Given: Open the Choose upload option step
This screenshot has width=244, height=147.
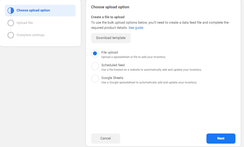Looking at the screenshot, I should (33, 10).
